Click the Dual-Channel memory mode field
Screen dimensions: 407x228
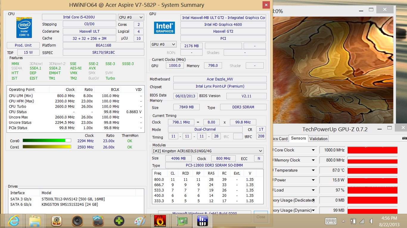pyautogui.click(x=205, y=129)
